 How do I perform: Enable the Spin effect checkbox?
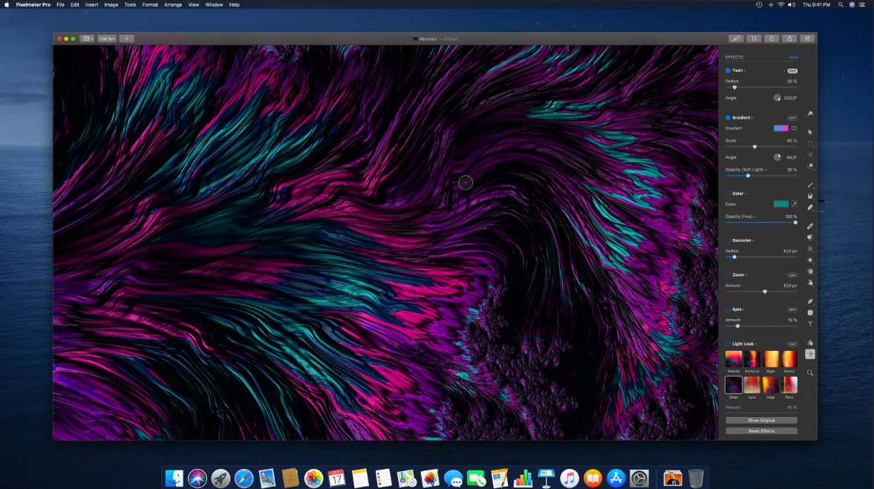point(728,309)
